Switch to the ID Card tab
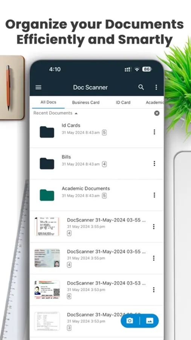Image resolution: width=191 pixels, height=340 pixels. tap(123, 102)
